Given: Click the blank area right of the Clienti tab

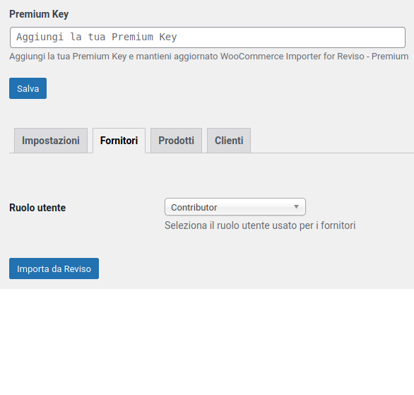Looking at the screenshot, I should point(332,141).
